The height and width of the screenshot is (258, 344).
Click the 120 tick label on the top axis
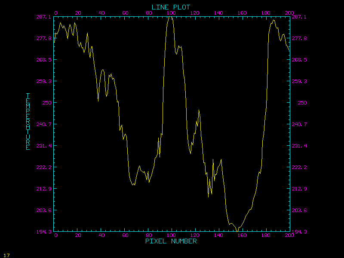point(195,13)
